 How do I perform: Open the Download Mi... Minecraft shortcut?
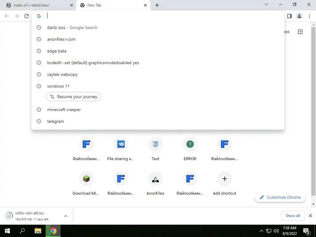86,184
